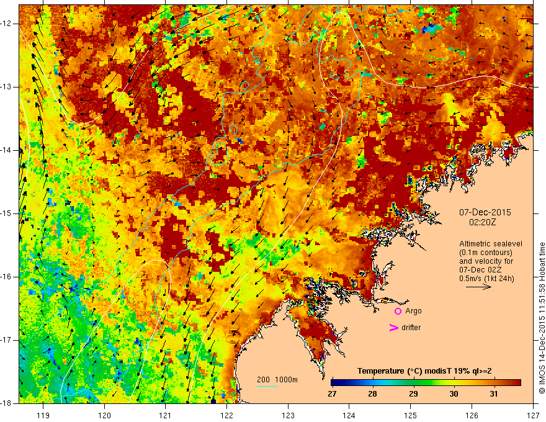Click the colorbar tick label 27

[332, 394]
